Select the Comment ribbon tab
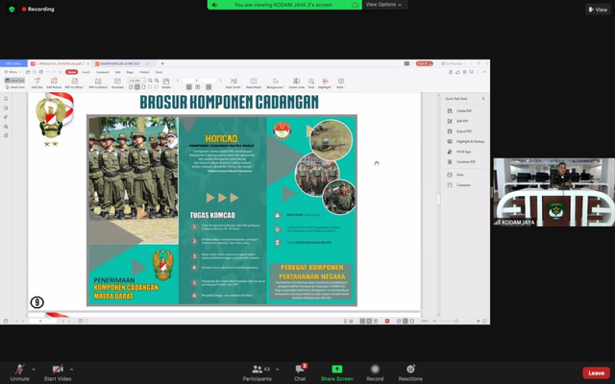The width and height of the screenshot is (615, 384). click(103, 72)
